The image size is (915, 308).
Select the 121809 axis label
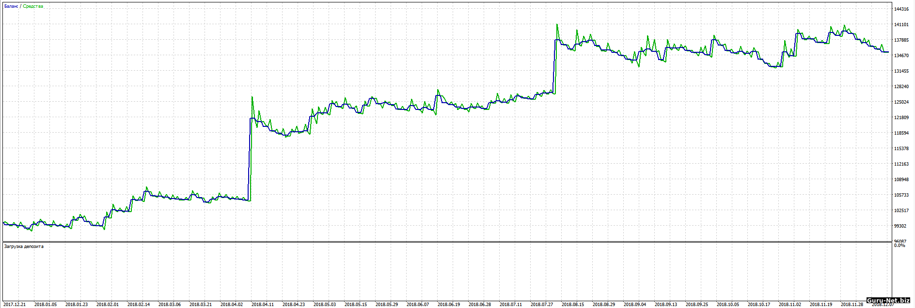pos(901,118)
